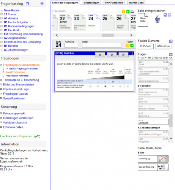Click the HTML-Code button

(x=163, y=46)
